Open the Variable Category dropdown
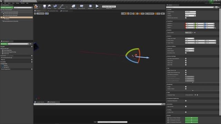The image size is (221, 124). click(190, 16)
